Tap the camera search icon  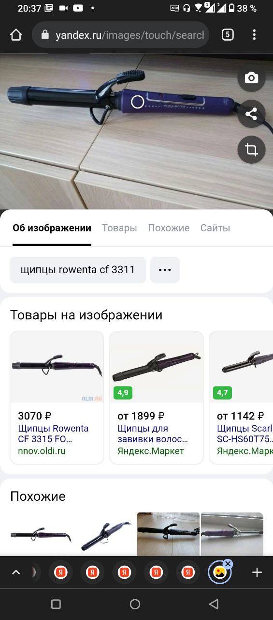pos(251,78)
